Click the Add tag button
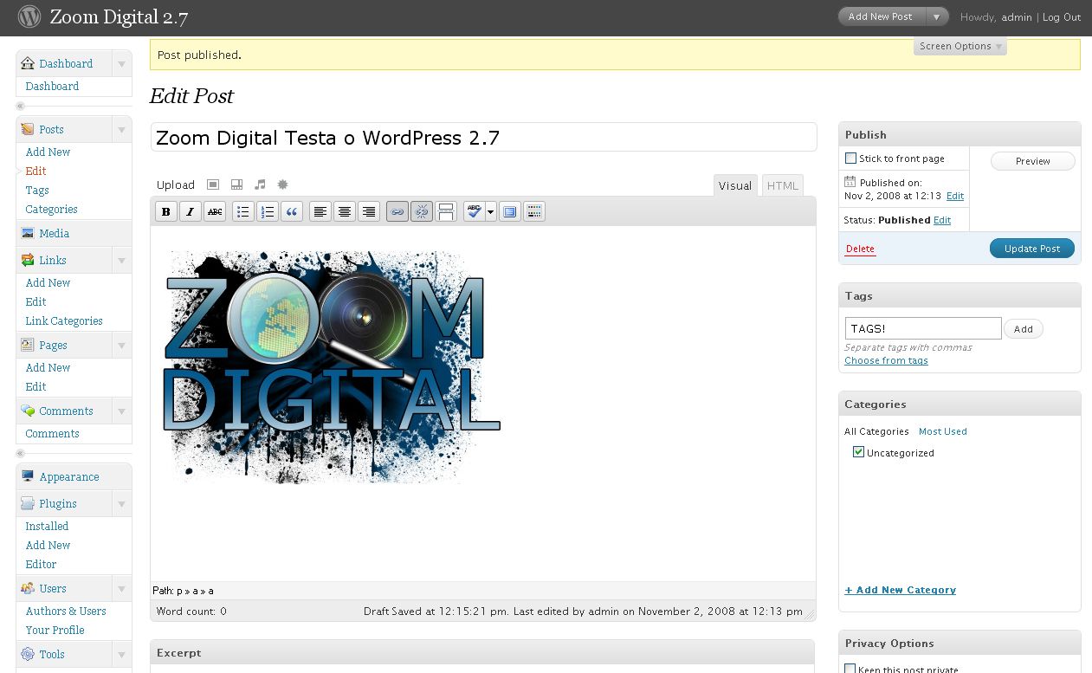Screen dimensions: 1092x673 click(1023, 329)
